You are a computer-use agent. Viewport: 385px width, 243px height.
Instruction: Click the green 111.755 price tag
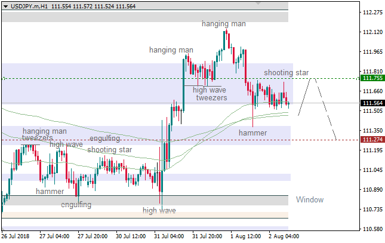point(372,78)
